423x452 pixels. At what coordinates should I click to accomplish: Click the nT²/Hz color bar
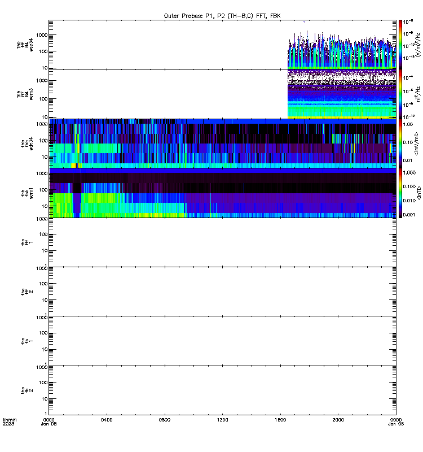pyautogui.click(x=400, y=94)
